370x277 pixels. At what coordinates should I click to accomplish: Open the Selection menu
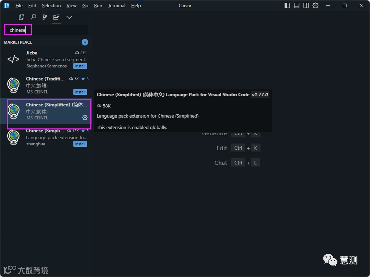click(x=51, y=5)
